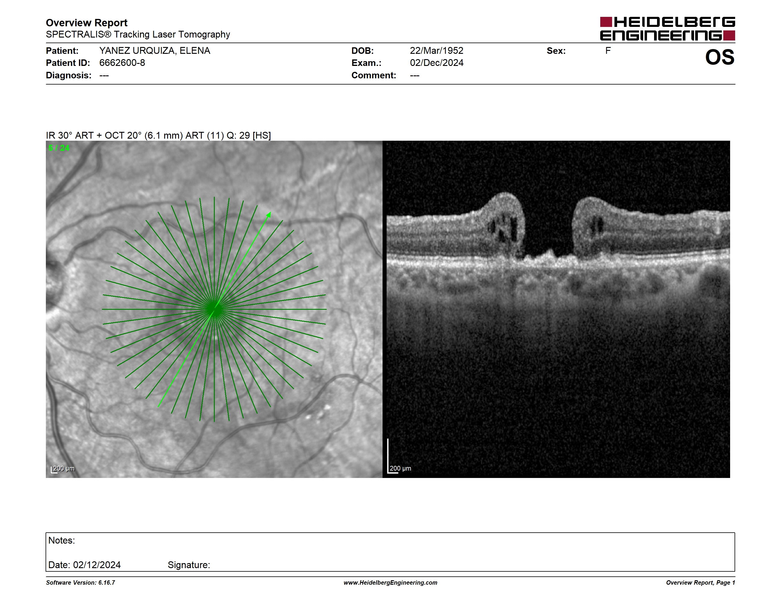Screen dimensions: 781x603
Task: Click the DOB: field label
Action: 362,51
